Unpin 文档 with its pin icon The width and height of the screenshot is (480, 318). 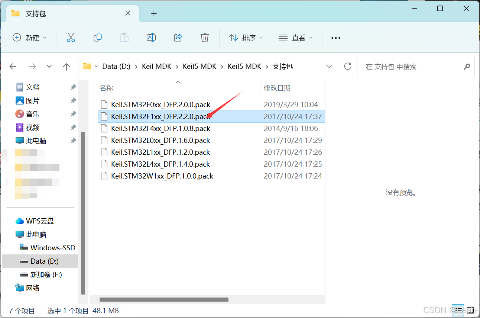(73, 87)
